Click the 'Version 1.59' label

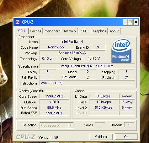[48, 137]
